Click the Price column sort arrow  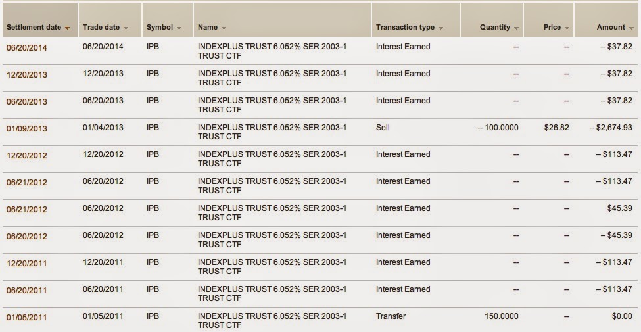[x=567, y=28]
